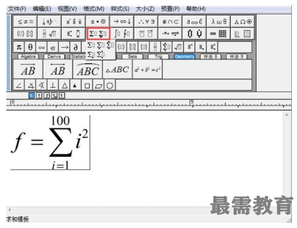Insert the theta symbol from small bar

(30, 47)
